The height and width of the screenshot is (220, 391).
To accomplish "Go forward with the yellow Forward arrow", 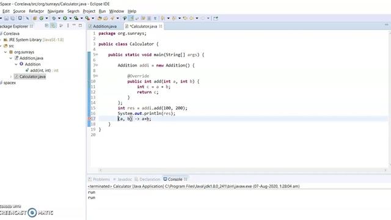I will 202,18.
